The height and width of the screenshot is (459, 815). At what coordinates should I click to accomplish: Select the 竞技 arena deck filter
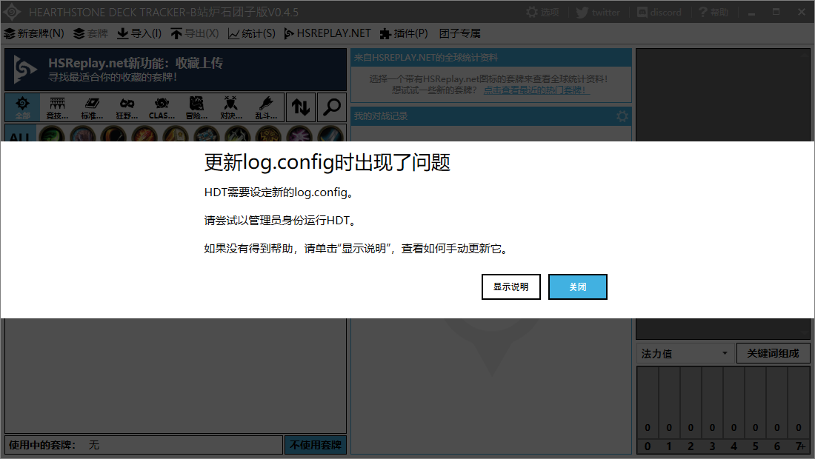(57, 107)
